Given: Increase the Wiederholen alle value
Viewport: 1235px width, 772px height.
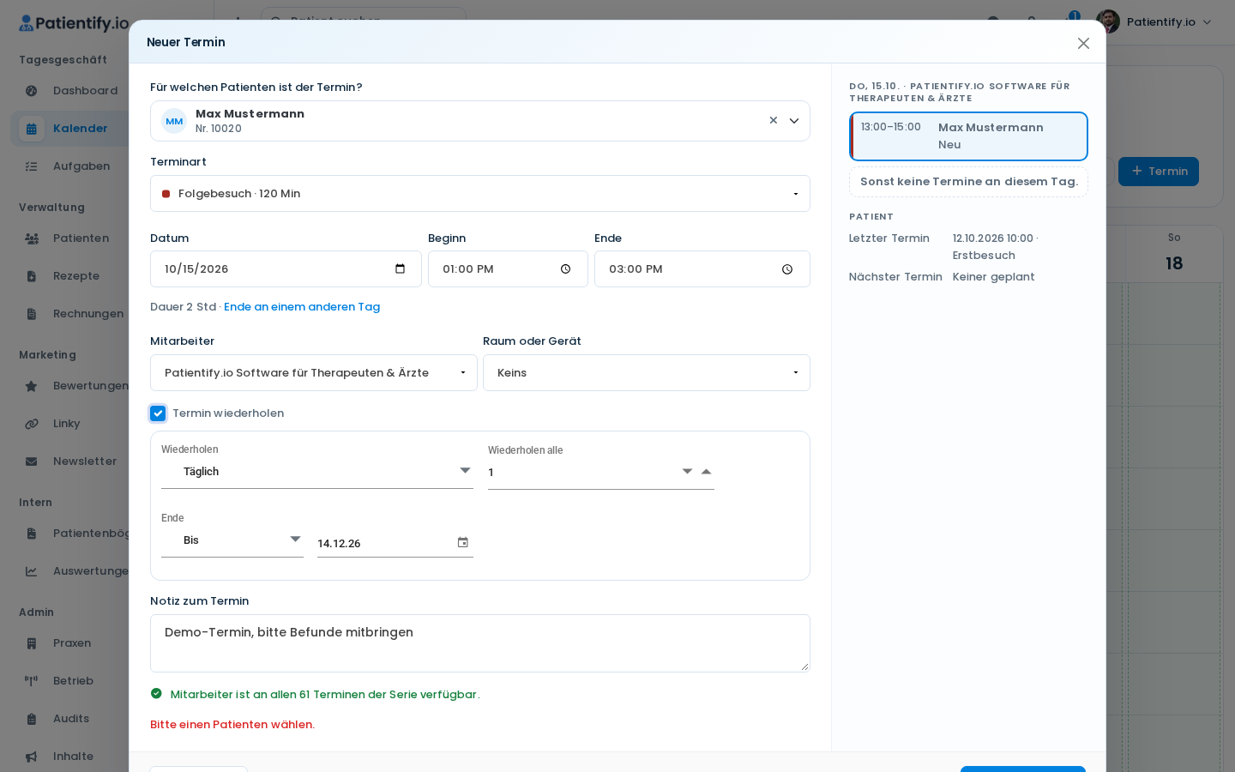Looking at the screenshot, I should [x=707, y=472].
